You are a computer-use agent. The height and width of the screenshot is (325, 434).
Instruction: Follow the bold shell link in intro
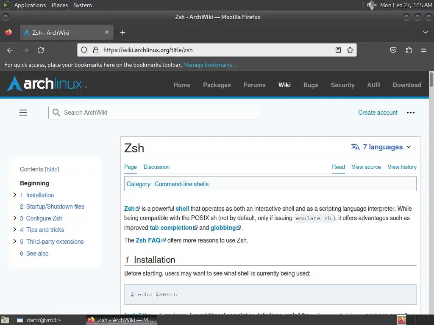[182, 209]
